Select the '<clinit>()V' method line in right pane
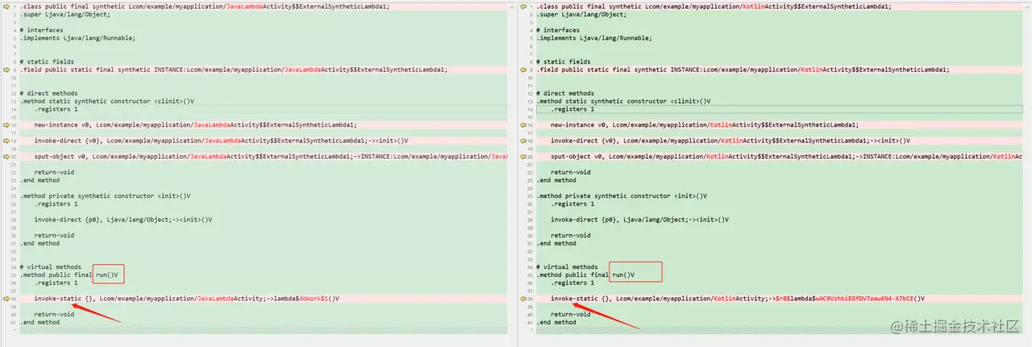 [x=623, y=101]
